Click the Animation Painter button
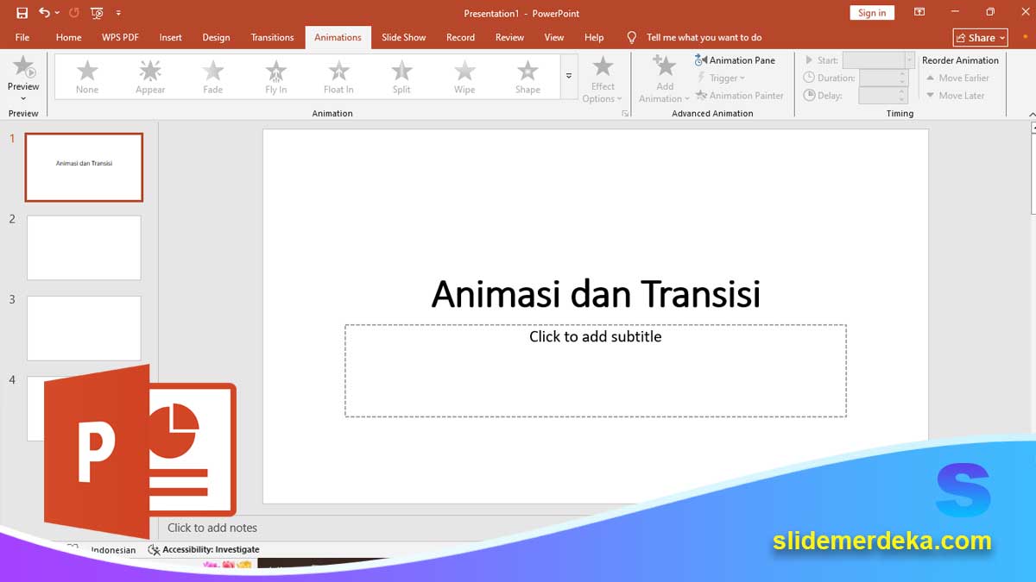The image size is (1036, 582). click(740, 96)
